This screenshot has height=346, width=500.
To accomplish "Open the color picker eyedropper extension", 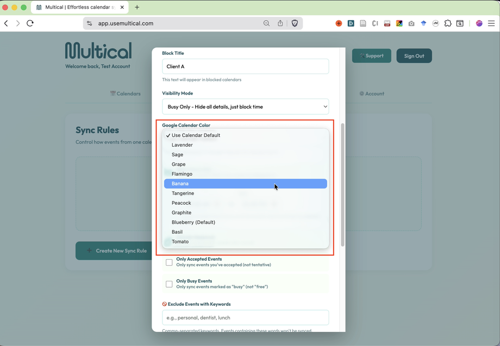I will 399,23.
